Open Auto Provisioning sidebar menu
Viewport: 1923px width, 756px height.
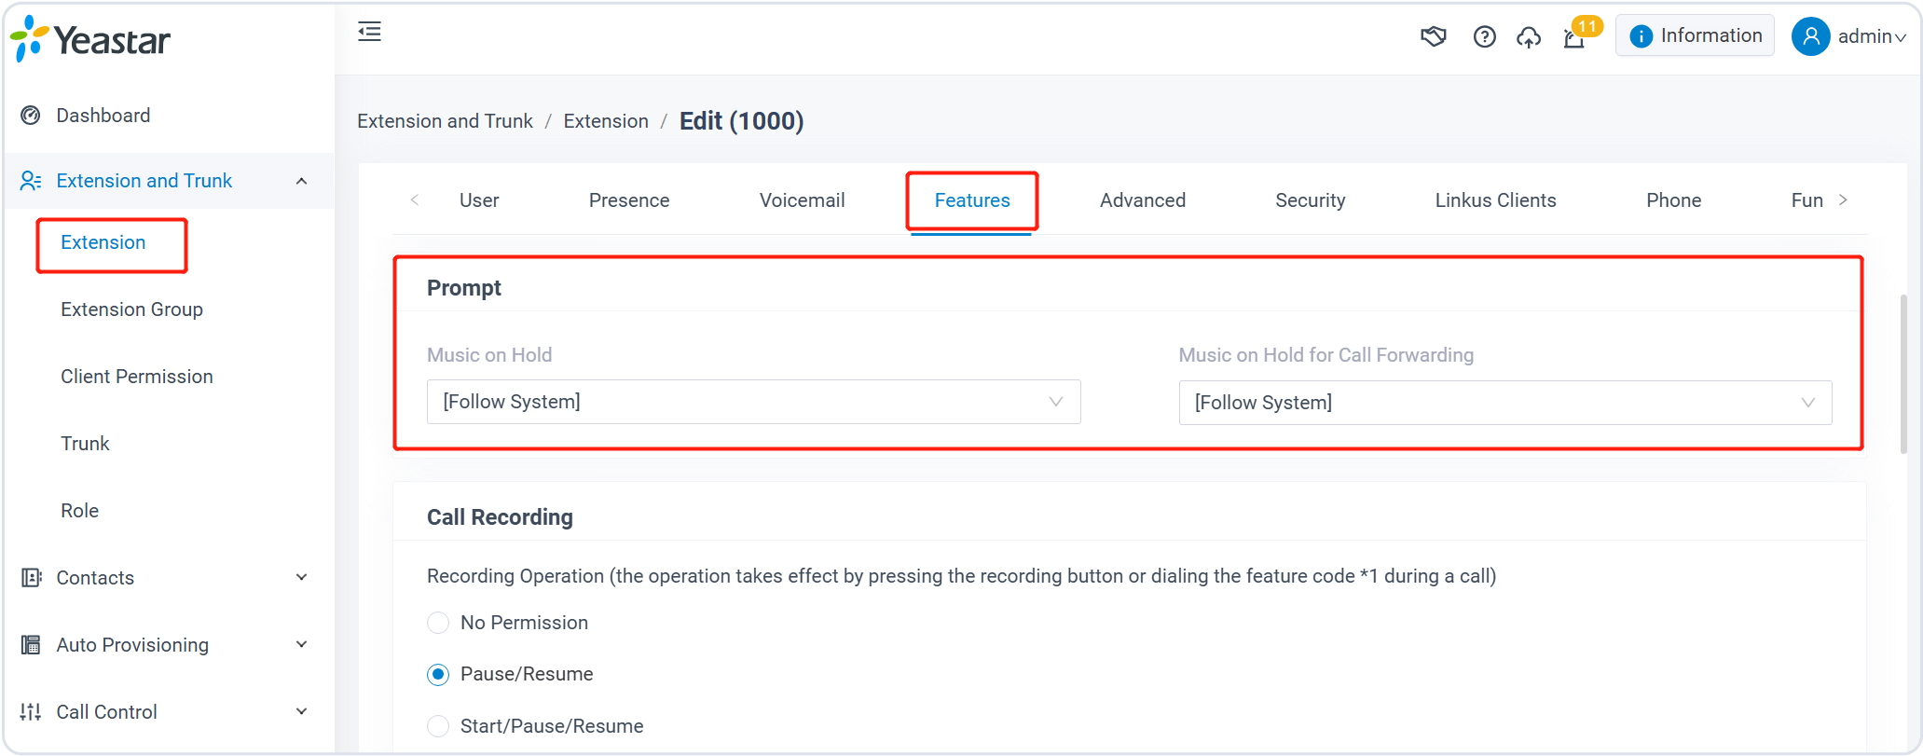(168, 645)
